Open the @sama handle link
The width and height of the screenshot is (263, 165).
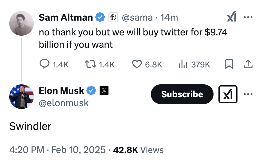137,18
